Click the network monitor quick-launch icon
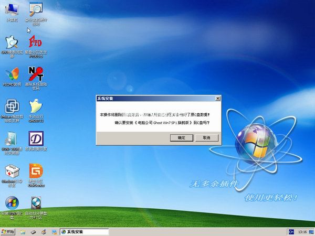This screenshot has height=236, width=315. [54, 232]
